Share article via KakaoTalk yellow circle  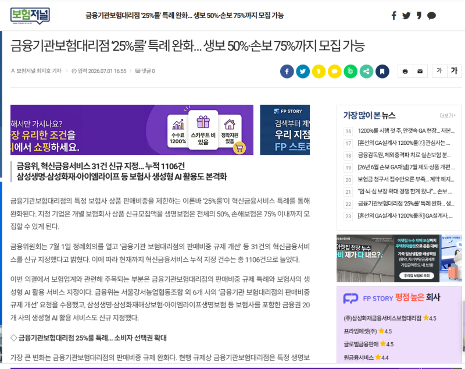pyautogui.click(x=335, y=72)
